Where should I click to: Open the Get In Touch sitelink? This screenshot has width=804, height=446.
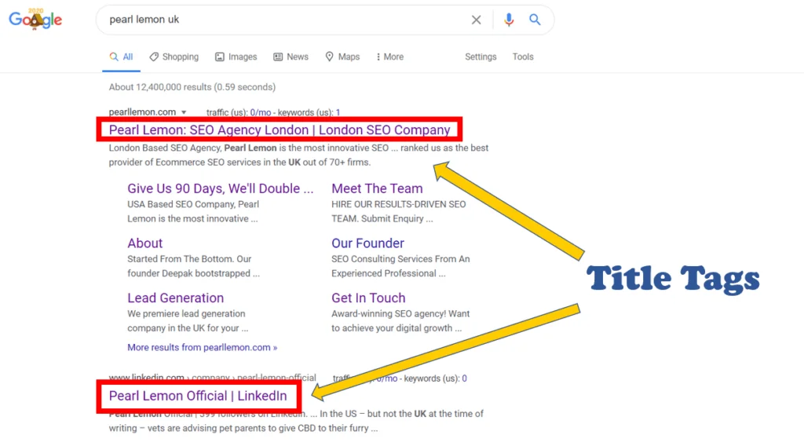click(x=368, y=298)
